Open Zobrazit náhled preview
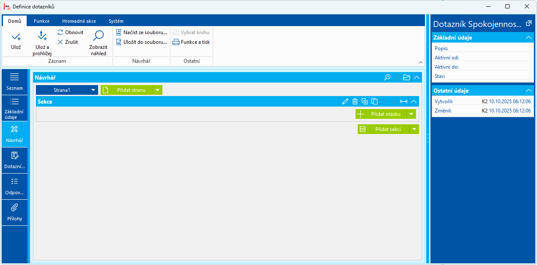The image size is (537, 265). tap(99, 43)
